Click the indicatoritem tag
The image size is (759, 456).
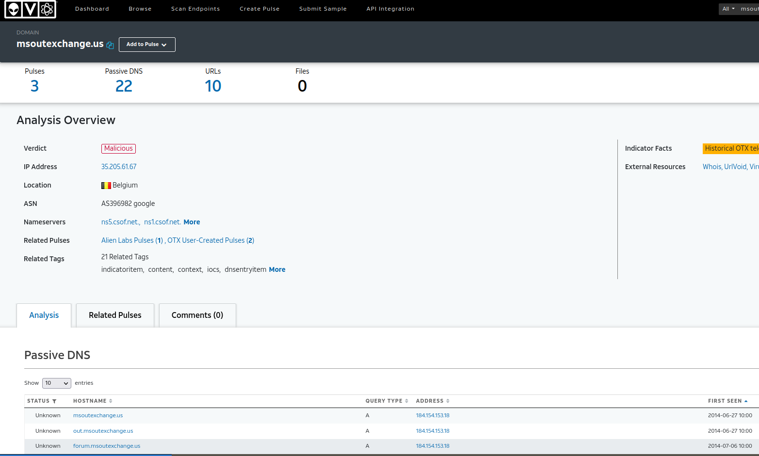[x=122, y=269]
